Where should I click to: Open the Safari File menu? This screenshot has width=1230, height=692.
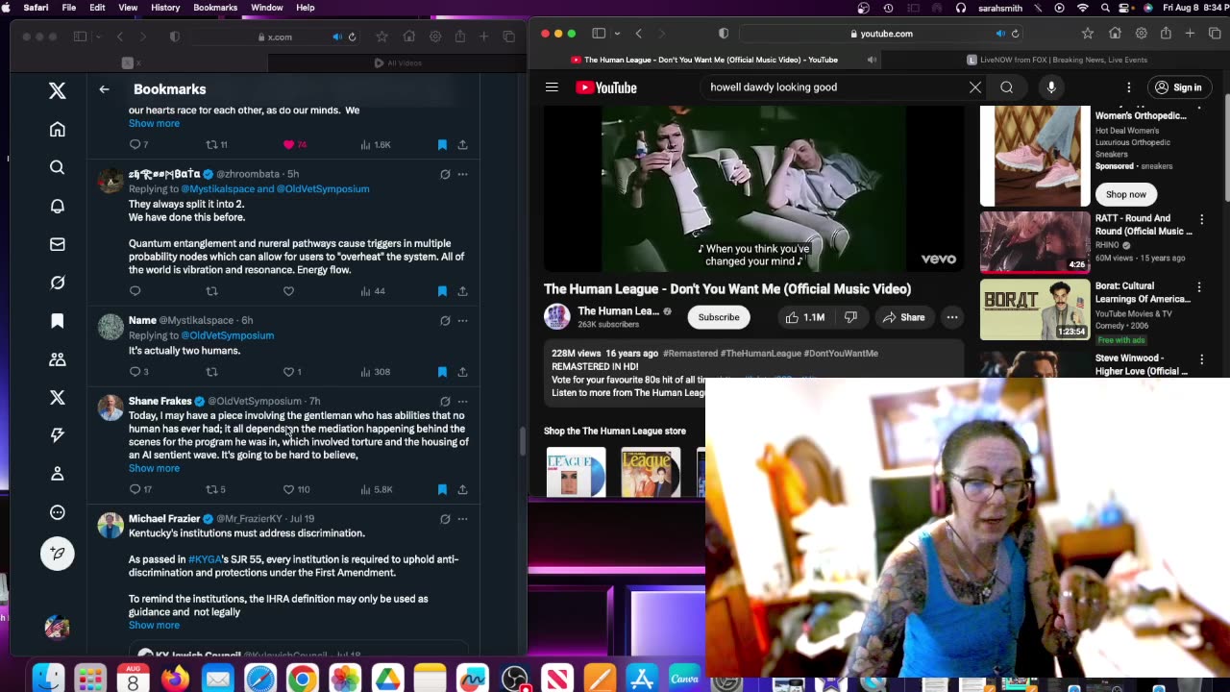[69, 8]
